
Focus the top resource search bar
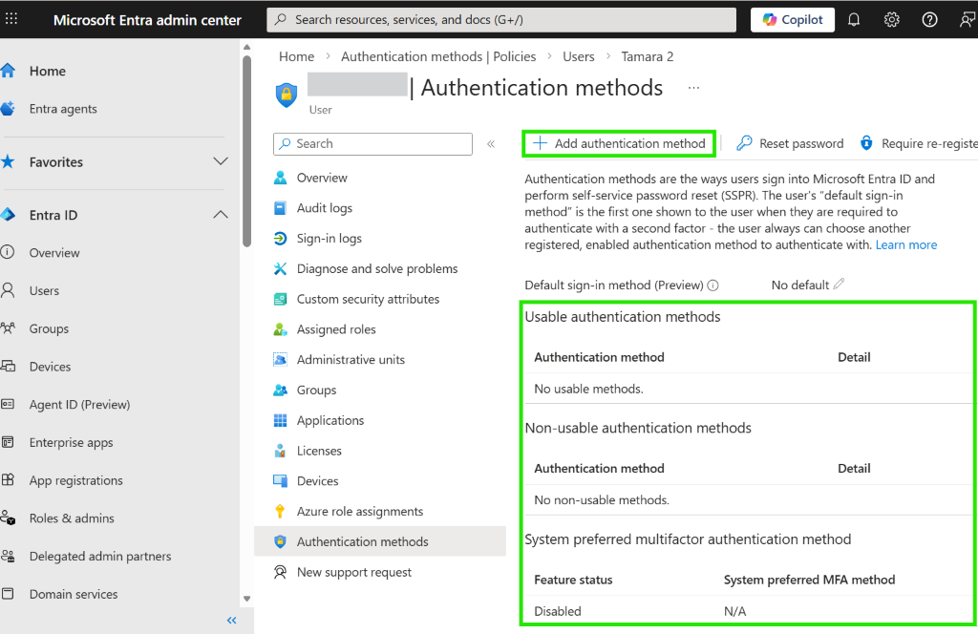coord(501,20)
